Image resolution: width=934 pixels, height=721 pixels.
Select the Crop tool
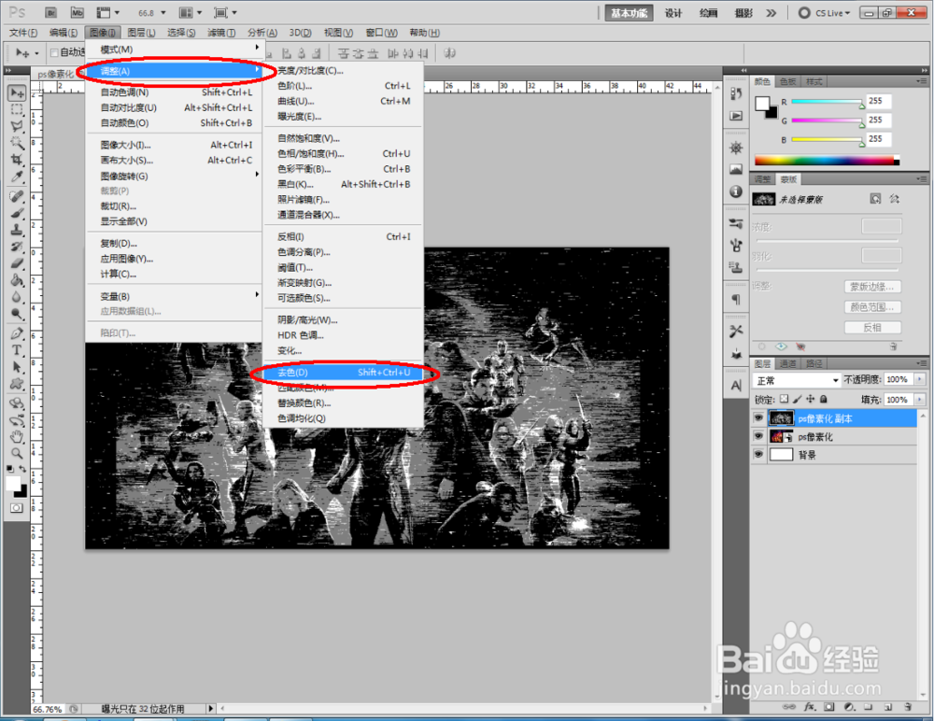click(17, 160)
